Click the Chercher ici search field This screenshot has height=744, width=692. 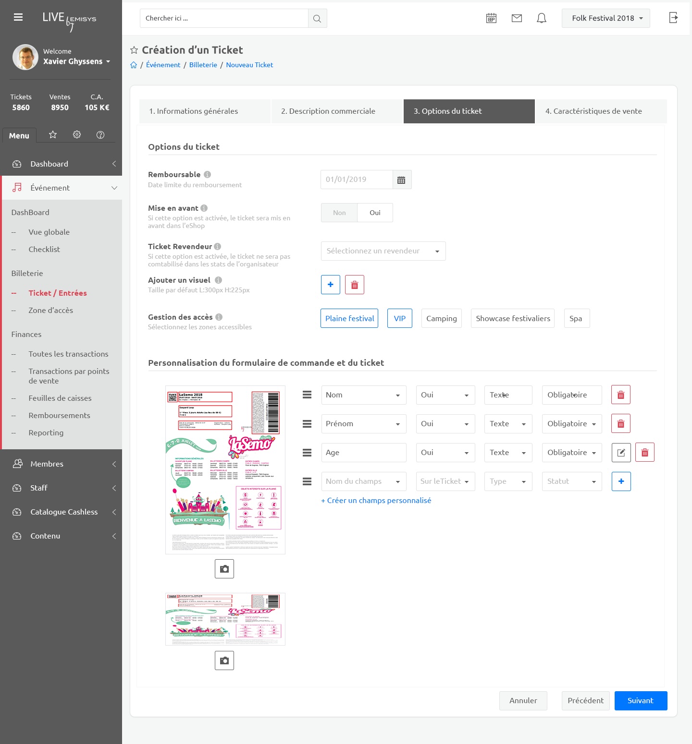tap(224, 18)
